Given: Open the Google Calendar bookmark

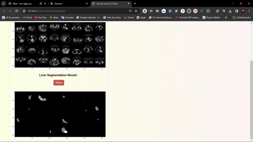Looking at the screenshot, I should 88,18.
